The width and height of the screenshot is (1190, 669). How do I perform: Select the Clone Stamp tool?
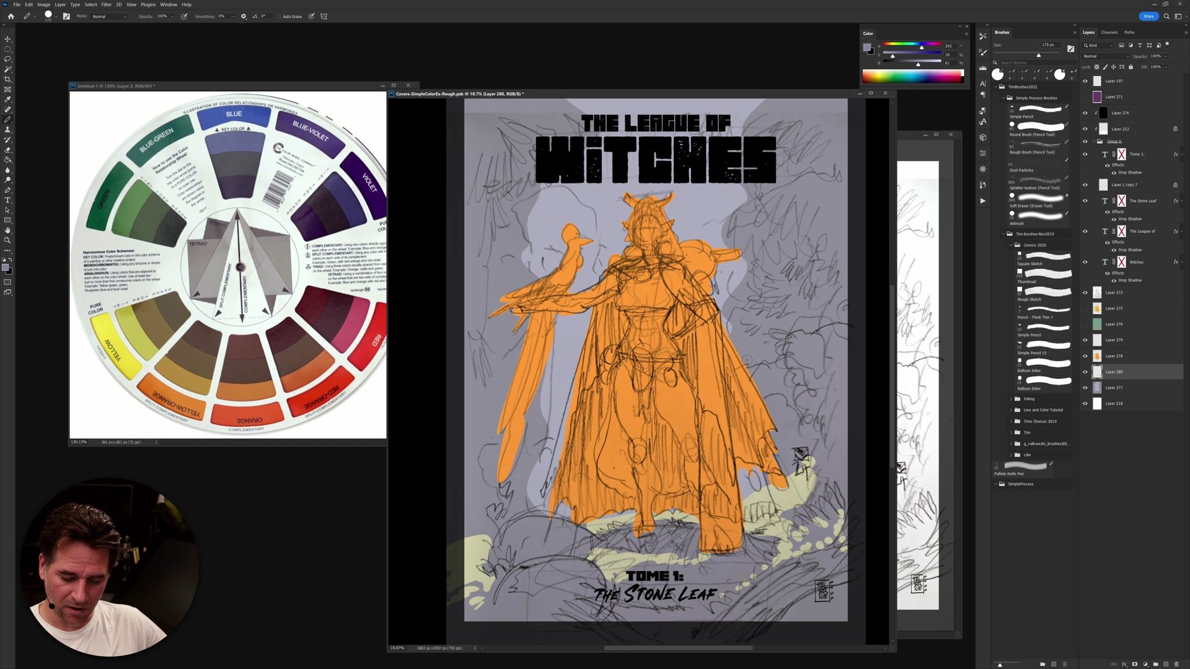(x=7, y=129)
